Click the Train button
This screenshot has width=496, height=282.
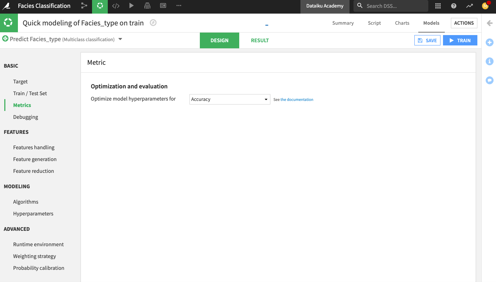(x=460, y=40)
